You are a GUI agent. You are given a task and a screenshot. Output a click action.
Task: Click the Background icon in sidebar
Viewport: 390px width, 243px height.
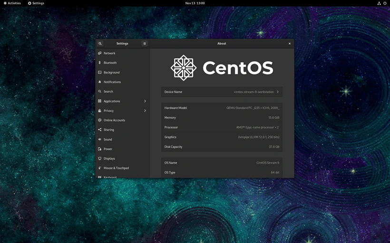(x=99, y=72)
